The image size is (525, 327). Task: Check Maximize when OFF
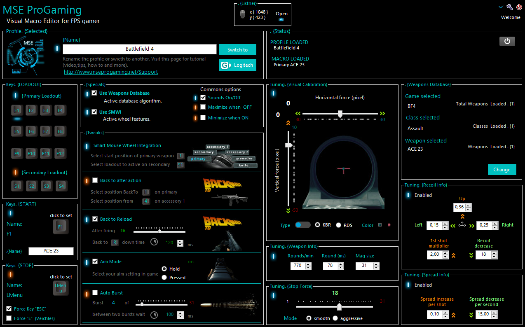203,107
